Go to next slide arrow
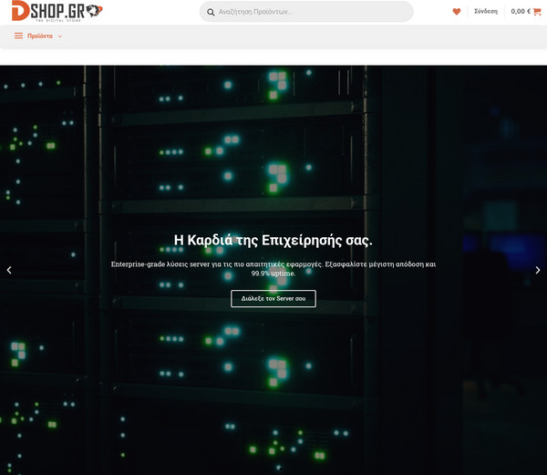 [x=538, y=270]
